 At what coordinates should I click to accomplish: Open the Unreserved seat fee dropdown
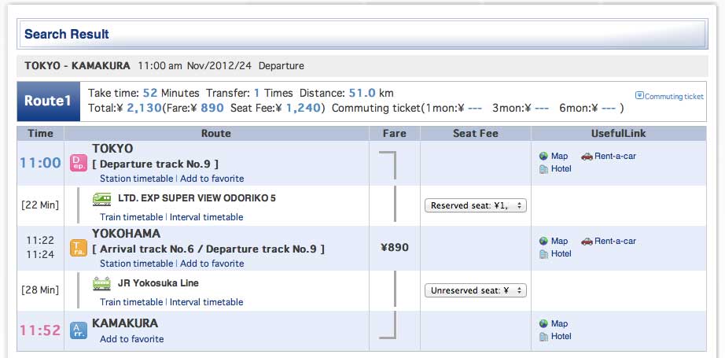coord(475,290)
